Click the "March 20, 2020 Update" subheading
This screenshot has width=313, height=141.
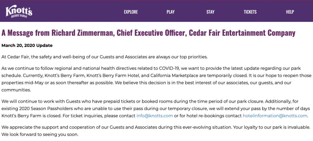click(x=27, y=45)
